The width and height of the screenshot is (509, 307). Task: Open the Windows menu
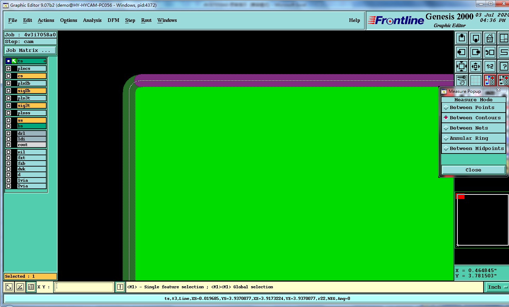click(x=167, y=20)
